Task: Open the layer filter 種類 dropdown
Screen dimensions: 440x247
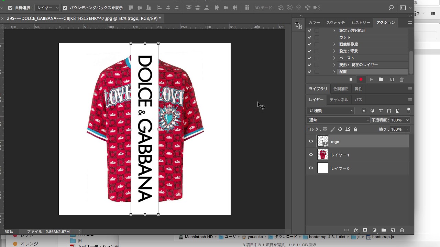Action: click(x=331, y=111)
